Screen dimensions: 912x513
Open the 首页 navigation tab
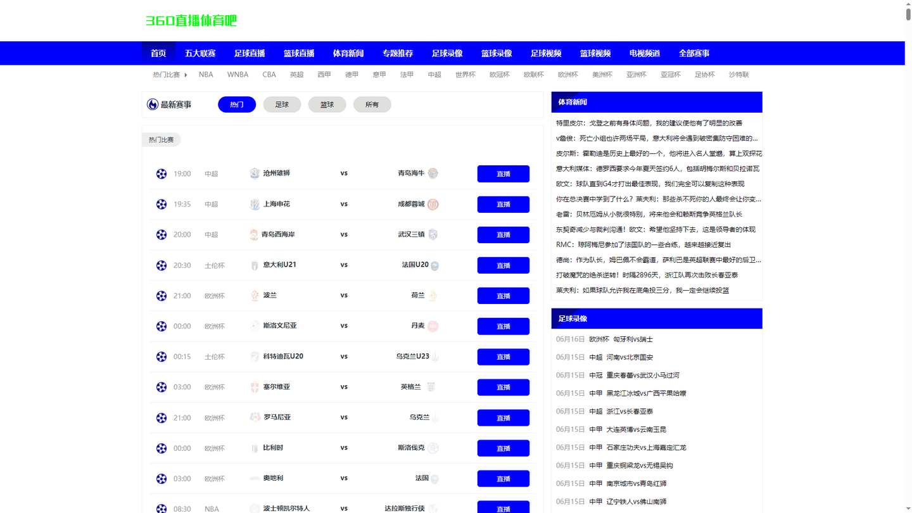(158, 53)
